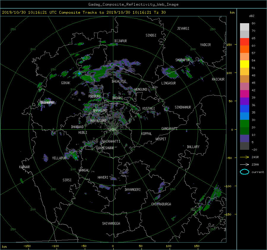Click the HUNGUND city label
Image resolution: width=267 pixels, height=250 pixels.
click(141, 89)
